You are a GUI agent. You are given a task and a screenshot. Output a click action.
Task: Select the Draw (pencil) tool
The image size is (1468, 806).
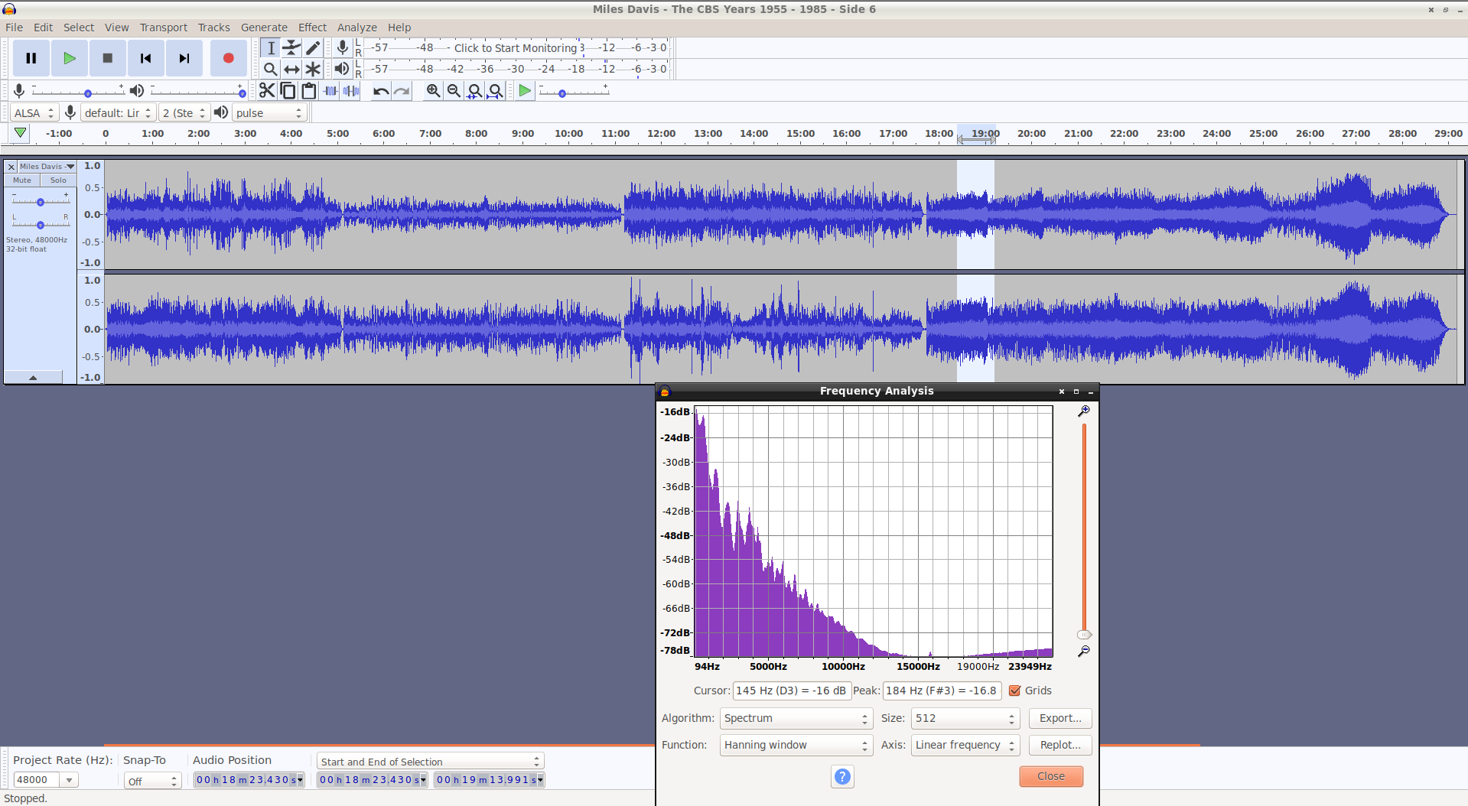click(x=313, y=48)
